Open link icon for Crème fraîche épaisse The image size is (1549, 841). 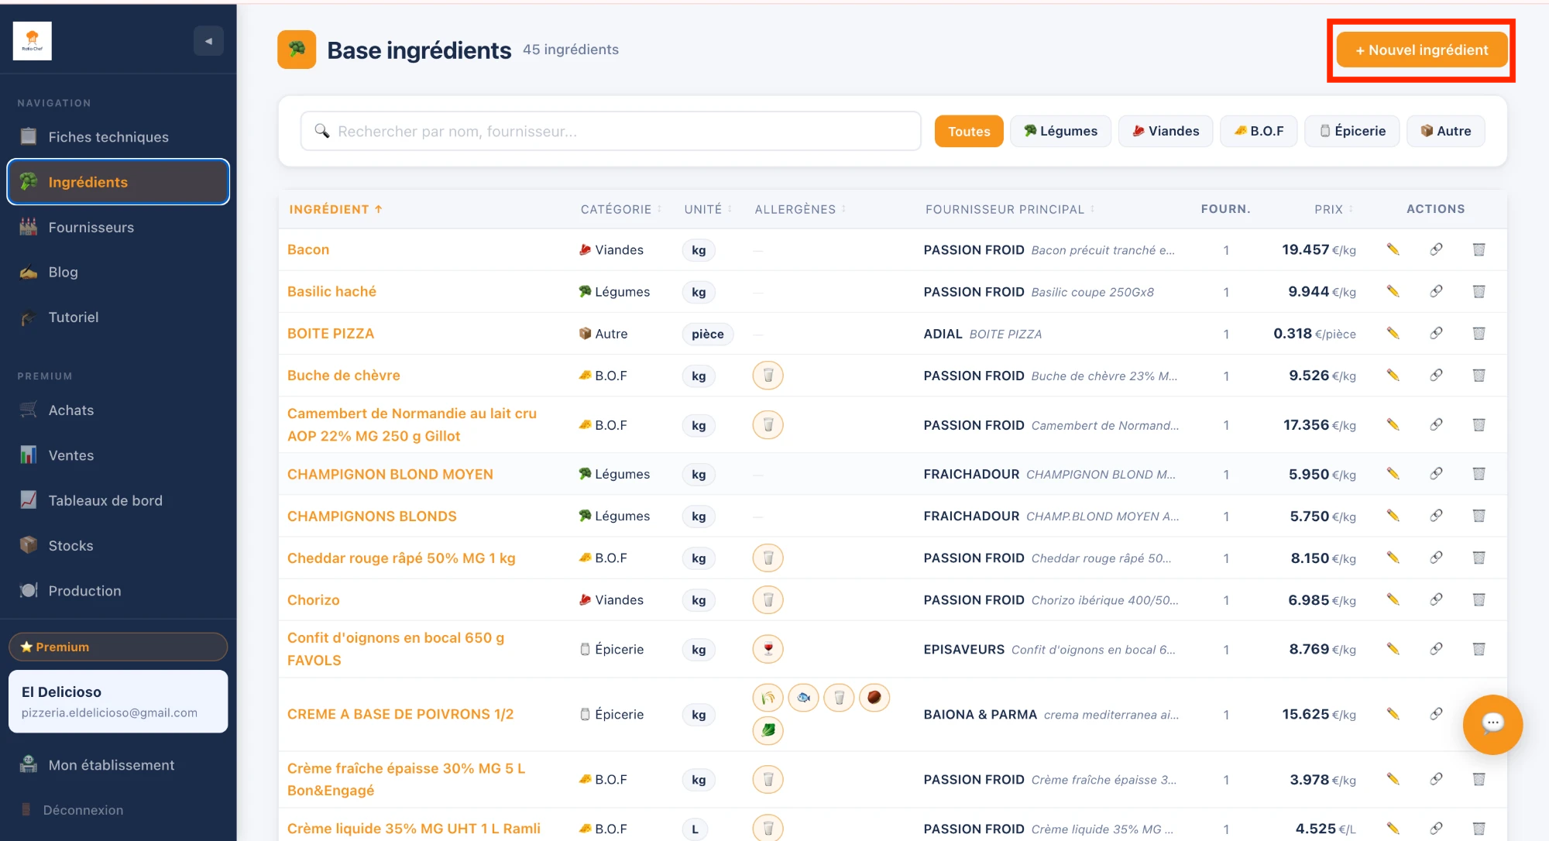(x=1436, y=779)
